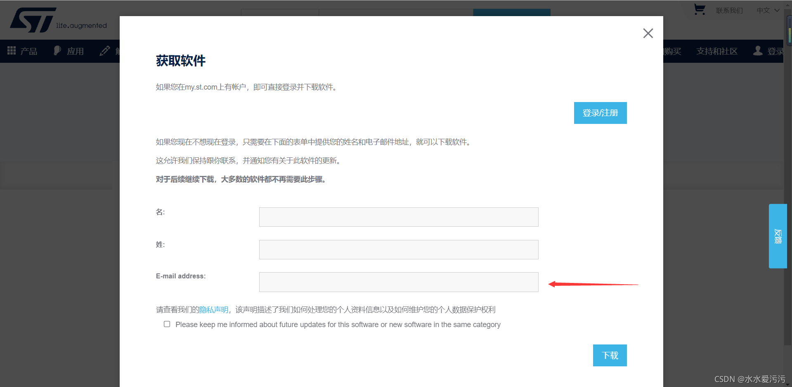Click the 应用 head icon
Image resolution: width=792 pixels, height=387 pixels.
coord(57,51)
